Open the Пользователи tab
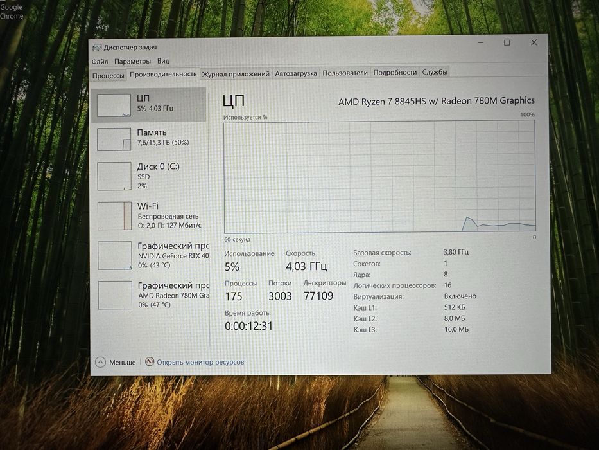Viewport: 599px width, 450px height. pos(345,73)
